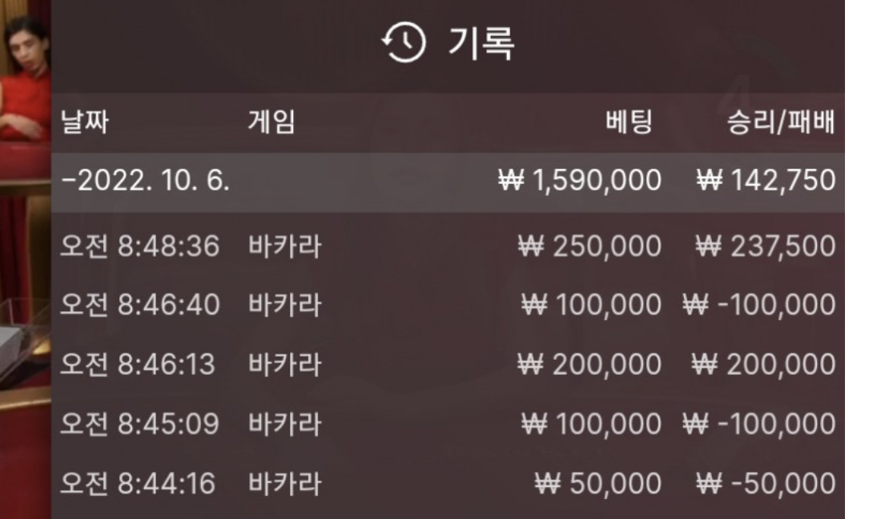Collapse the 2022. 10. 6. date row
The width and height of the screenshot is (869, 519).
click(146, 182)
